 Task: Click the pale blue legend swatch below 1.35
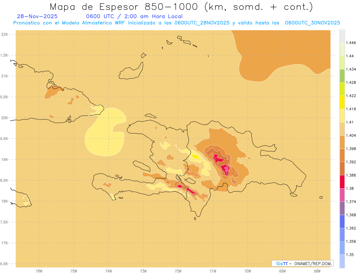tap(342, 261)
